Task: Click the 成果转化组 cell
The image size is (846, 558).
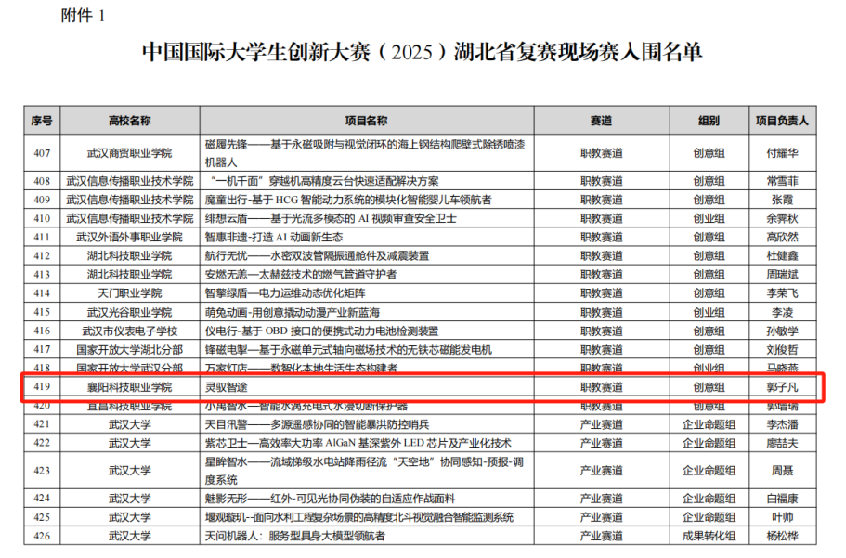Action: pos(709,536)
